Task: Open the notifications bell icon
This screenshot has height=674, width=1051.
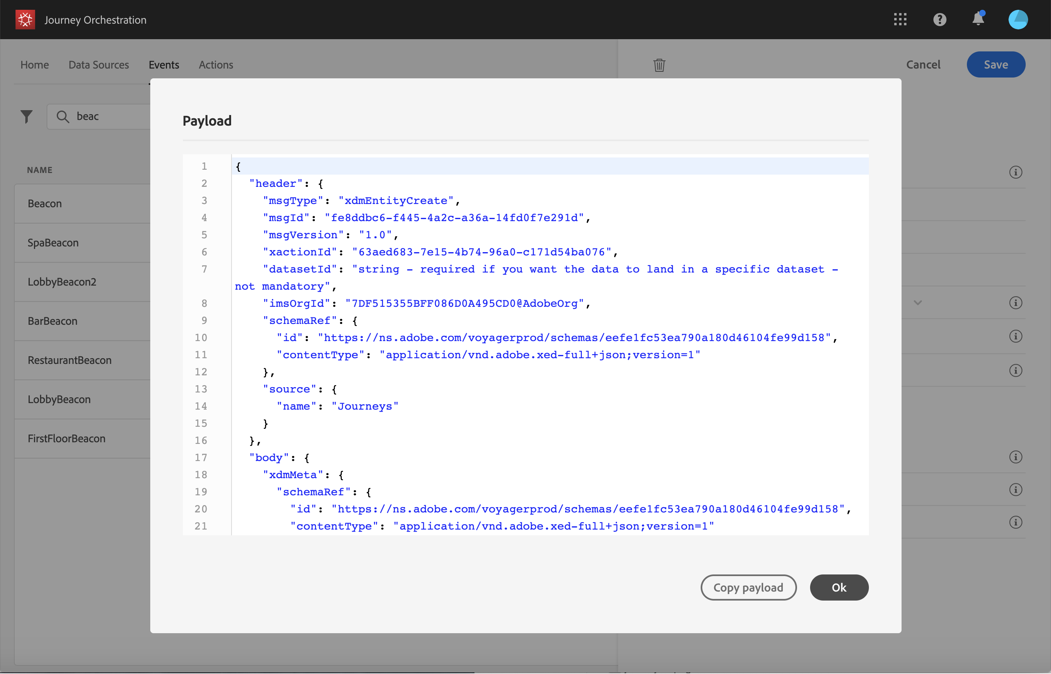Action: tap(978, 19)
